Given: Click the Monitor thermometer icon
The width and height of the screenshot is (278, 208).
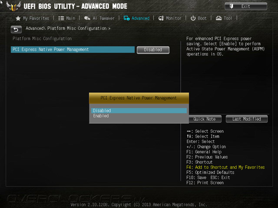Looking at the screenshot, I should [161, 18].
